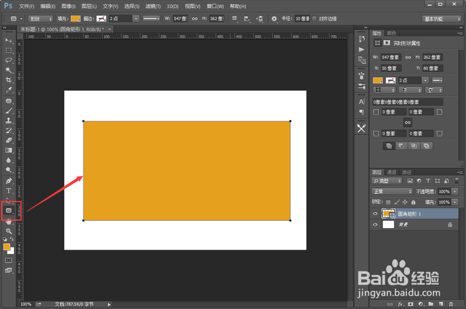Switch to the 通道 tab
The height and width of the screenshot is (309, 466).
coord(391,172)
